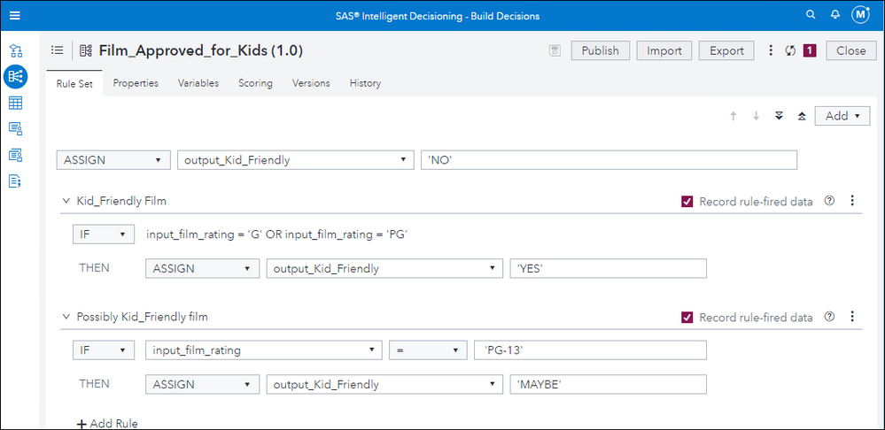The image size is (885, 430).
Task: Open the input_film_rating variable dropdown
Action: (263, 350)
